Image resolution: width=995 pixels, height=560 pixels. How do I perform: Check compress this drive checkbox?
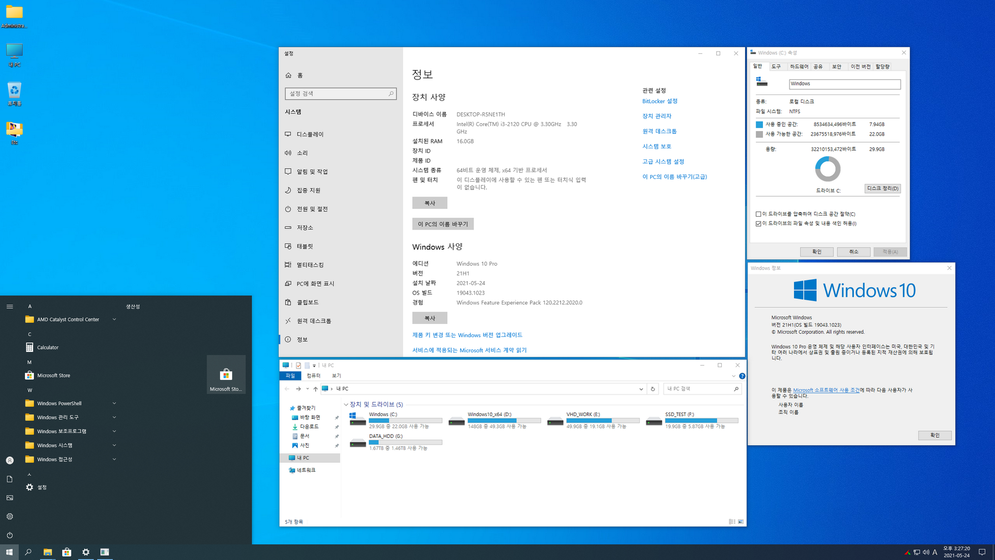click(x=758, y=214)
